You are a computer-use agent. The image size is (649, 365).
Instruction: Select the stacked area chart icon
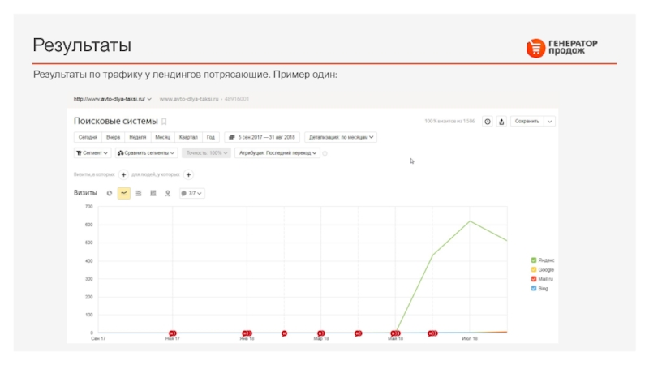(x=139, y=193)
